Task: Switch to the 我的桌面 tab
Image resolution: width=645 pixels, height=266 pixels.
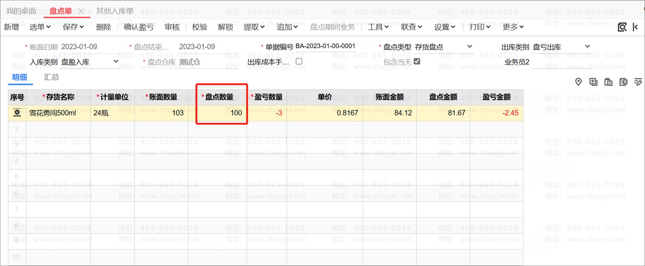Action: click(x=21, y=11)
